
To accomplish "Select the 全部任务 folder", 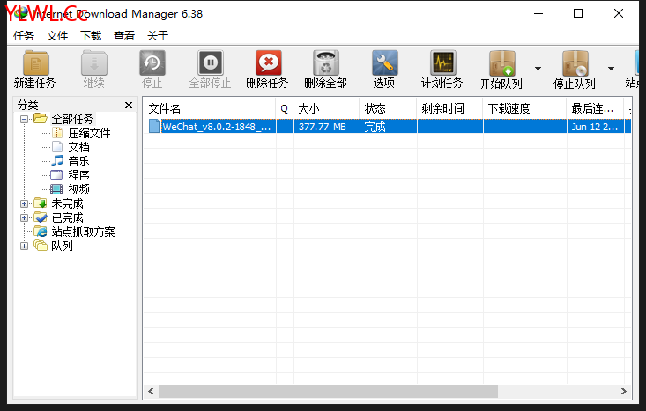I will click(72, 120).
